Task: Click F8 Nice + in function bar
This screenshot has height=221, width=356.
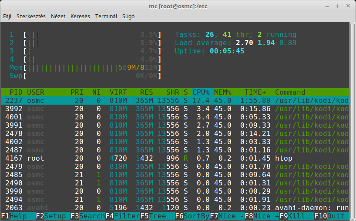Action: [262, 216]
